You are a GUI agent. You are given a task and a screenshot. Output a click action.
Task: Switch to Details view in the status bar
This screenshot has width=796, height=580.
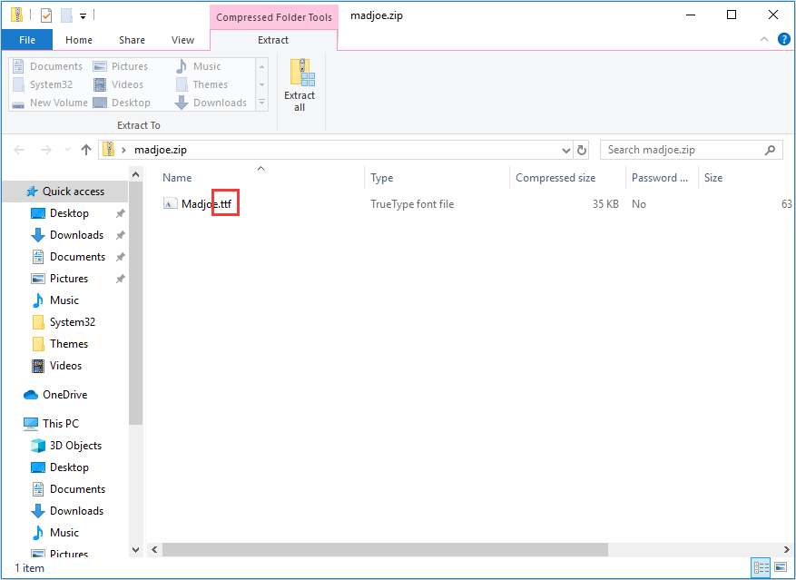(761, 568)
